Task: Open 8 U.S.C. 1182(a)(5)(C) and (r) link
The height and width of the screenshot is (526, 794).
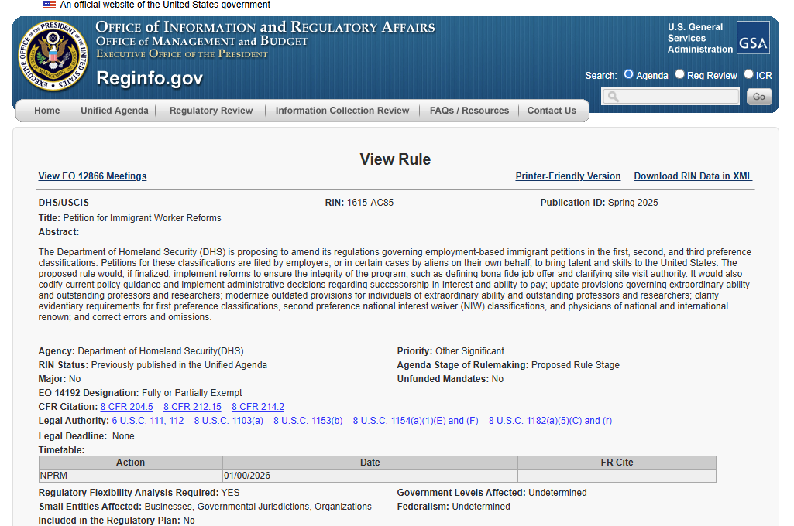Action: [x=551, y=421]
